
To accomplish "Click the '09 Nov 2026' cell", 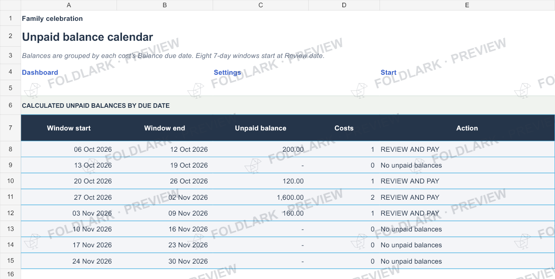I will pos(165,213).
